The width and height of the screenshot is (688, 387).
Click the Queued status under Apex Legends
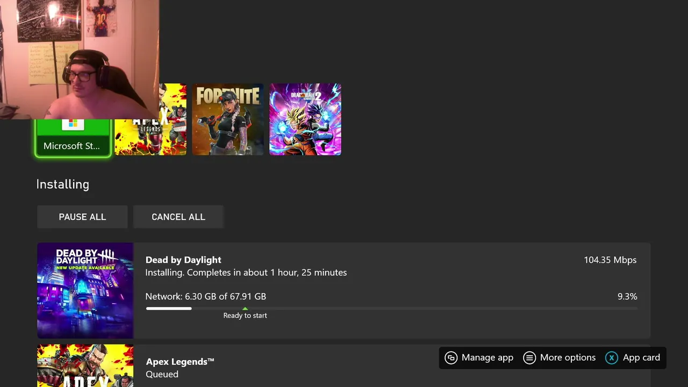pyautogui.click(x=162, y=374)
